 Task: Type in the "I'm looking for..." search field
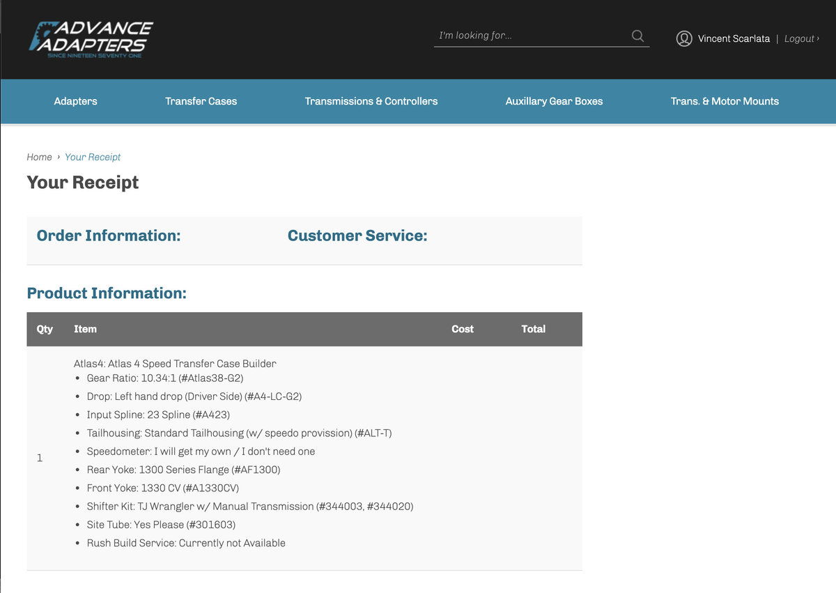click(x=529, y=36)
